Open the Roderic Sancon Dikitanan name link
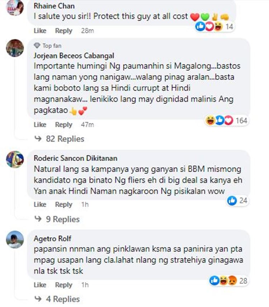269x307 pixels. click(x=75, y=158)
